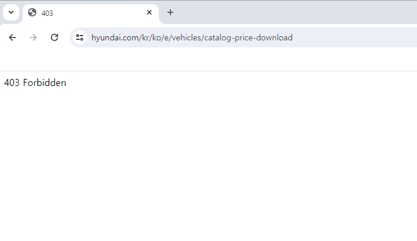Viewport: 417px width, 241px height.
Task: View site information icon in address bar
Action: [x=80, y=37]
